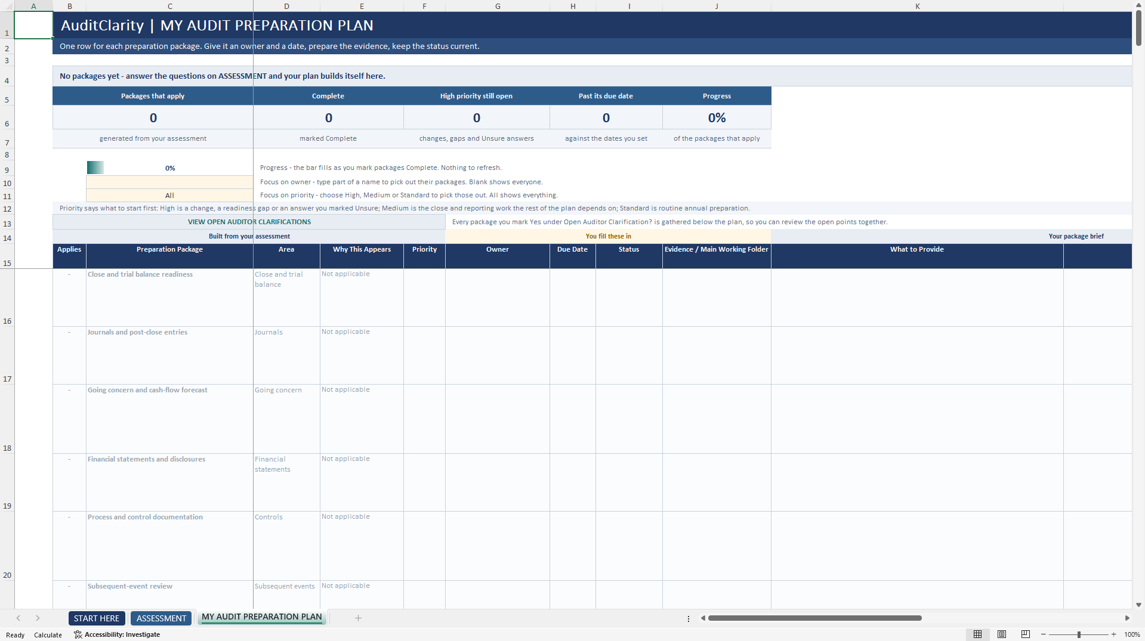1145x641 pixels.
Task: Click the Calculate status bar button
Action: pos(48,635)
